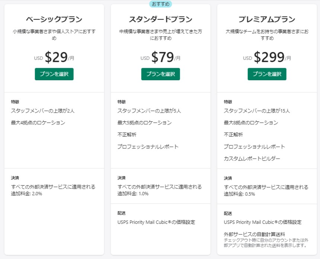This screenshot has height=259, width=320.
Task: Click USPS Priority Mail Cubic under プレミアムプラン
Action: (262, 222)
